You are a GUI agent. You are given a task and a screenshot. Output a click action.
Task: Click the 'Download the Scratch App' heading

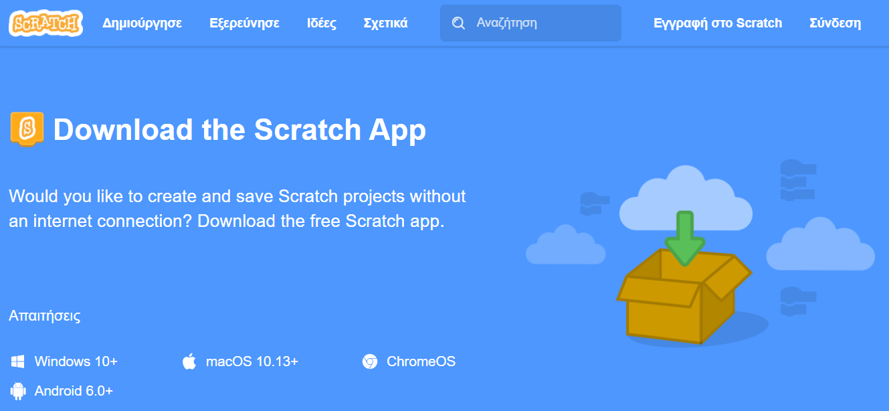coord(239,130)
